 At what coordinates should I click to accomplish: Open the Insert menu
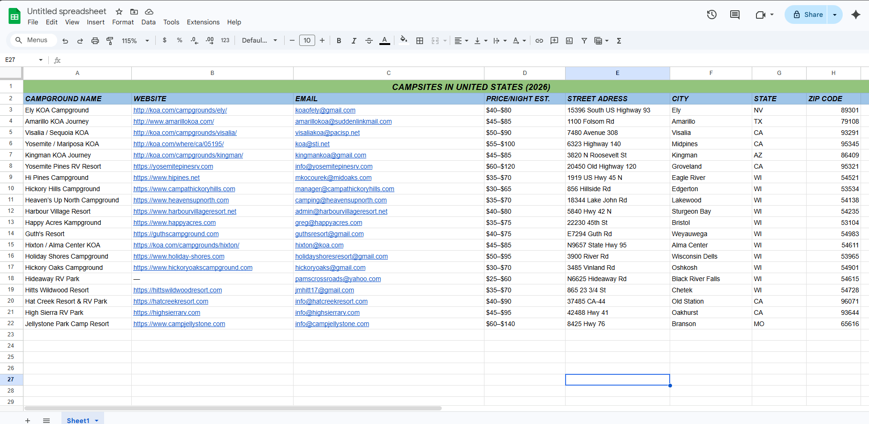tap(96, 22)
